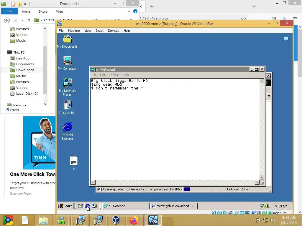Click VirtualBox audio indicator icon

coord(225,213)
